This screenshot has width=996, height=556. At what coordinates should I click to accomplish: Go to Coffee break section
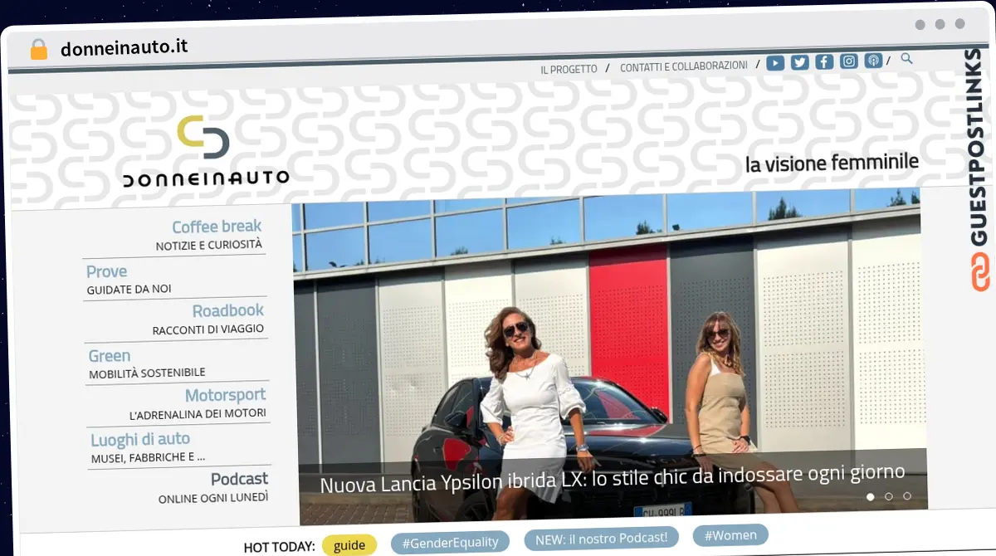coord(217,227)
